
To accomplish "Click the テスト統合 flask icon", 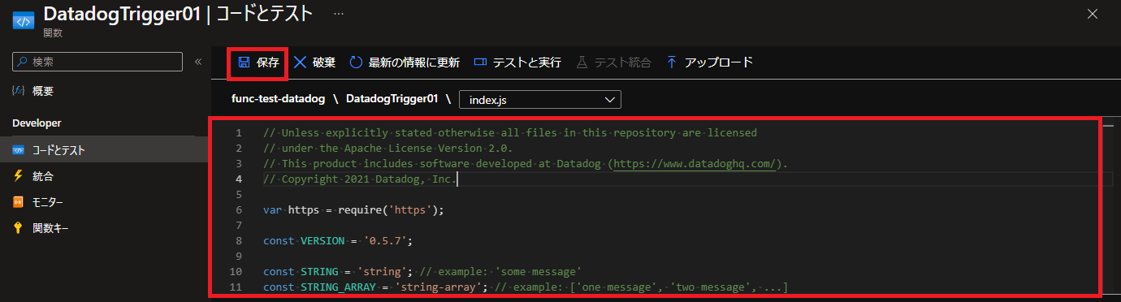I will [x=581, y=63].
